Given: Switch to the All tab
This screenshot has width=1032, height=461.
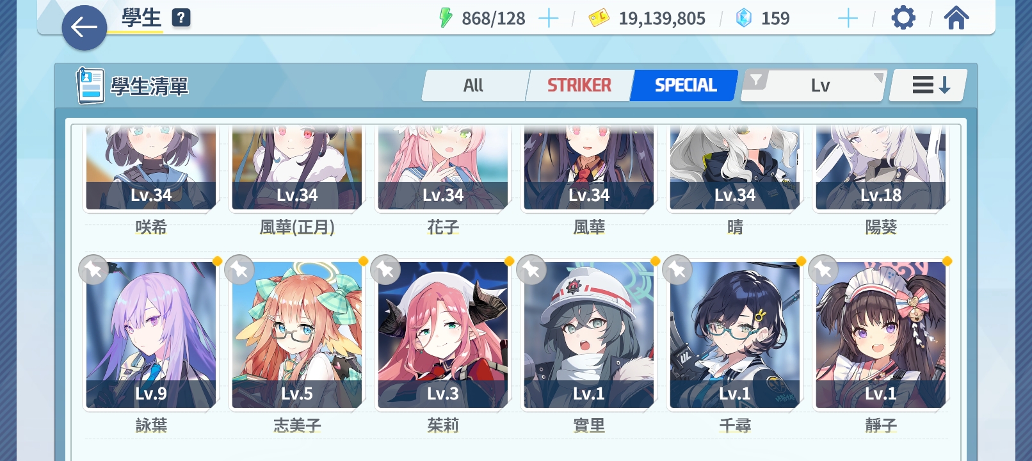Looking at the screenshot, I should pyautogui.click(x=474, y=85).
